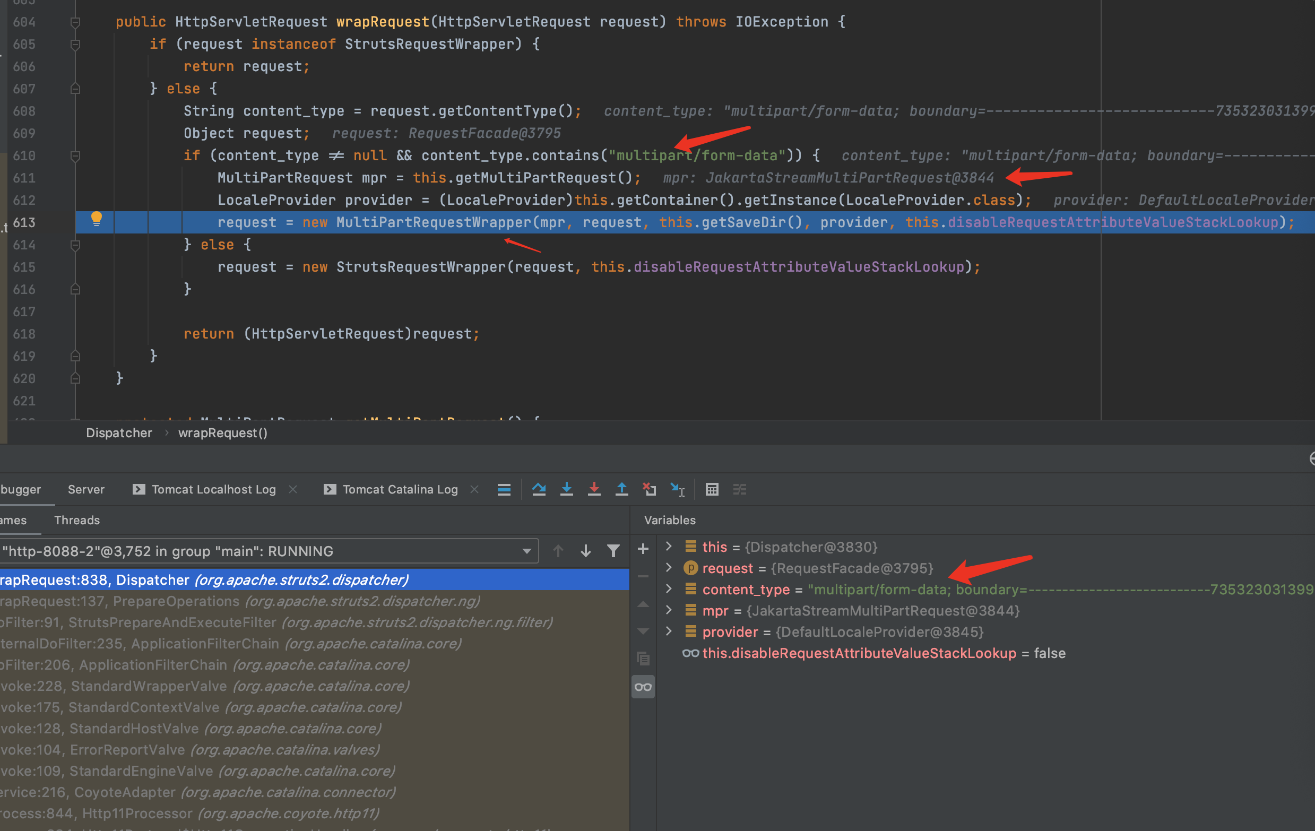Screen dimensions: 1315x831
Task: Click the Step Out debugger icon
Action: 621,489
